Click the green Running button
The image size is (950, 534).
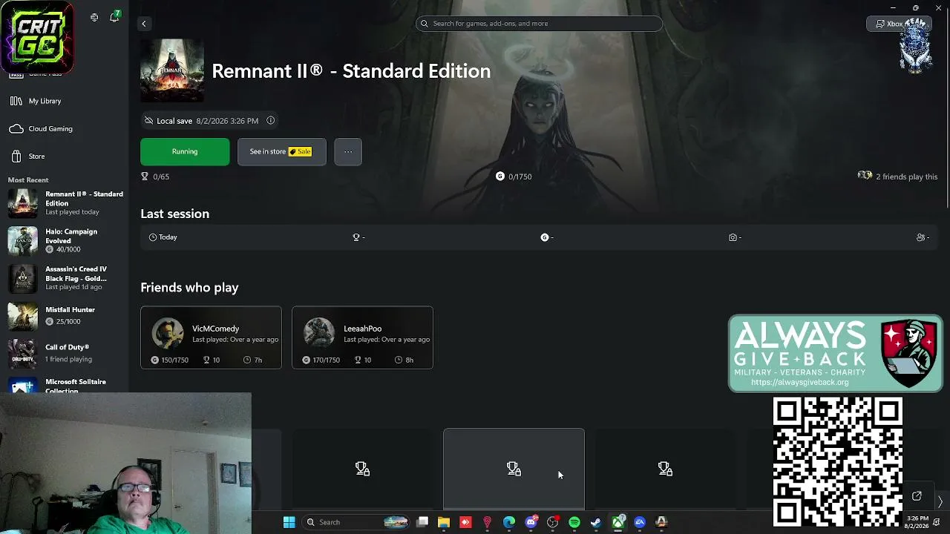[185, 151]
